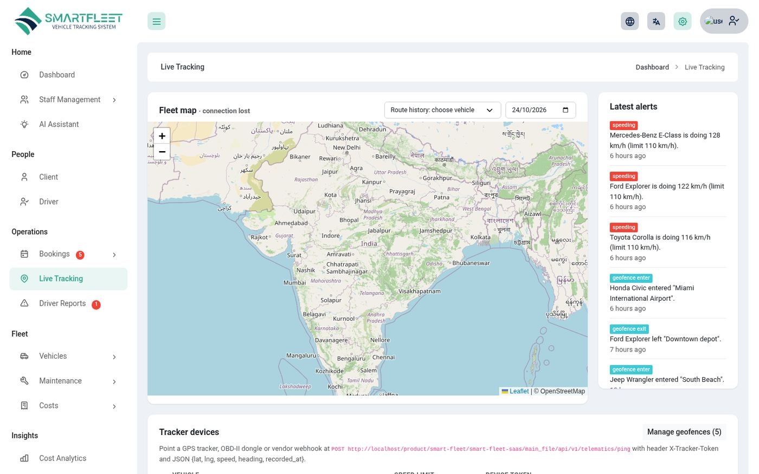Click the Tracker devices heading
Screen dimensions: 759x474
[189, 432]
